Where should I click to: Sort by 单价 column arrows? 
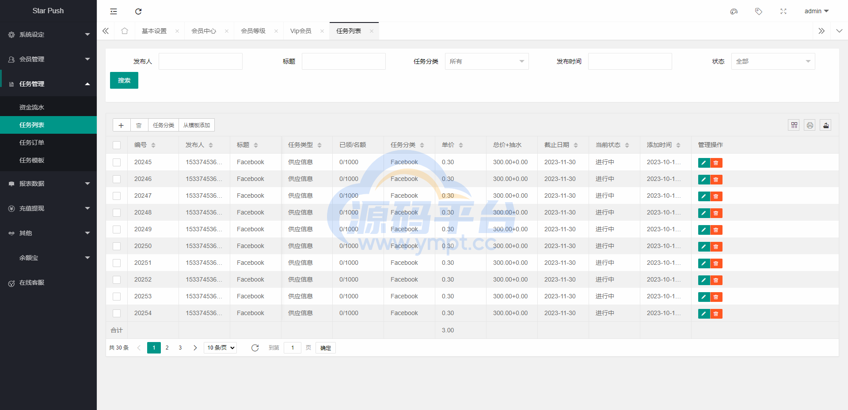coord(461,145)
